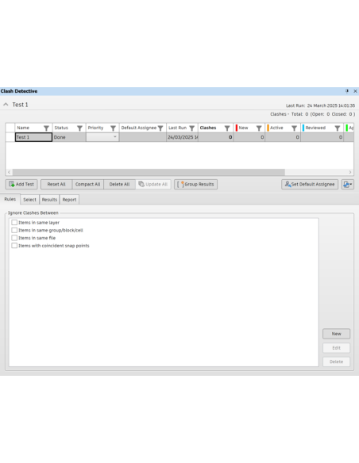Screen dimensions: 359x463
Task: Enable Items in same group/block/cell rule
Action: tap(14, 230)
